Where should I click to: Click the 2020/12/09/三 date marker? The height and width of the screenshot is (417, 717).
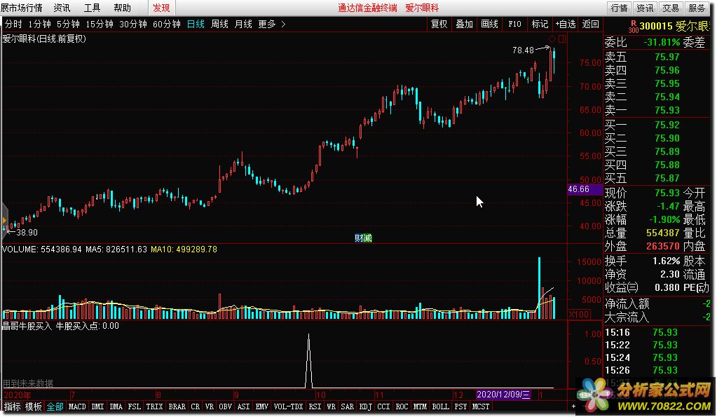pos(503,395)
